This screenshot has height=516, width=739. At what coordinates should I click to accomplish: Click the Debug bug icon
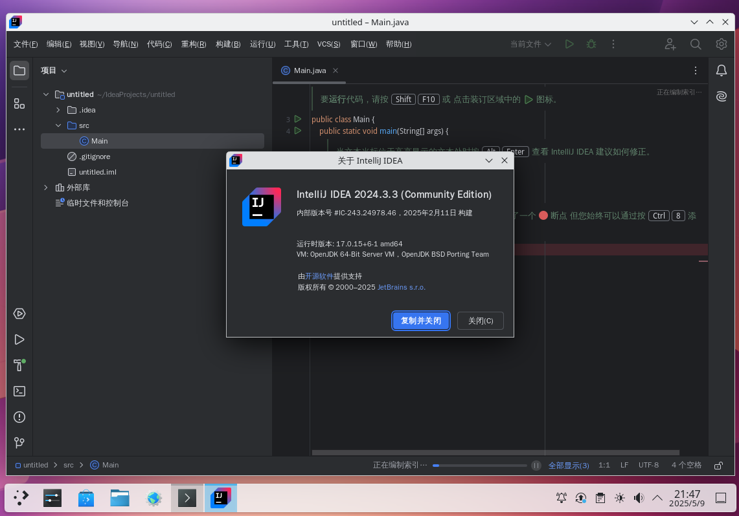tap(591, 44)
